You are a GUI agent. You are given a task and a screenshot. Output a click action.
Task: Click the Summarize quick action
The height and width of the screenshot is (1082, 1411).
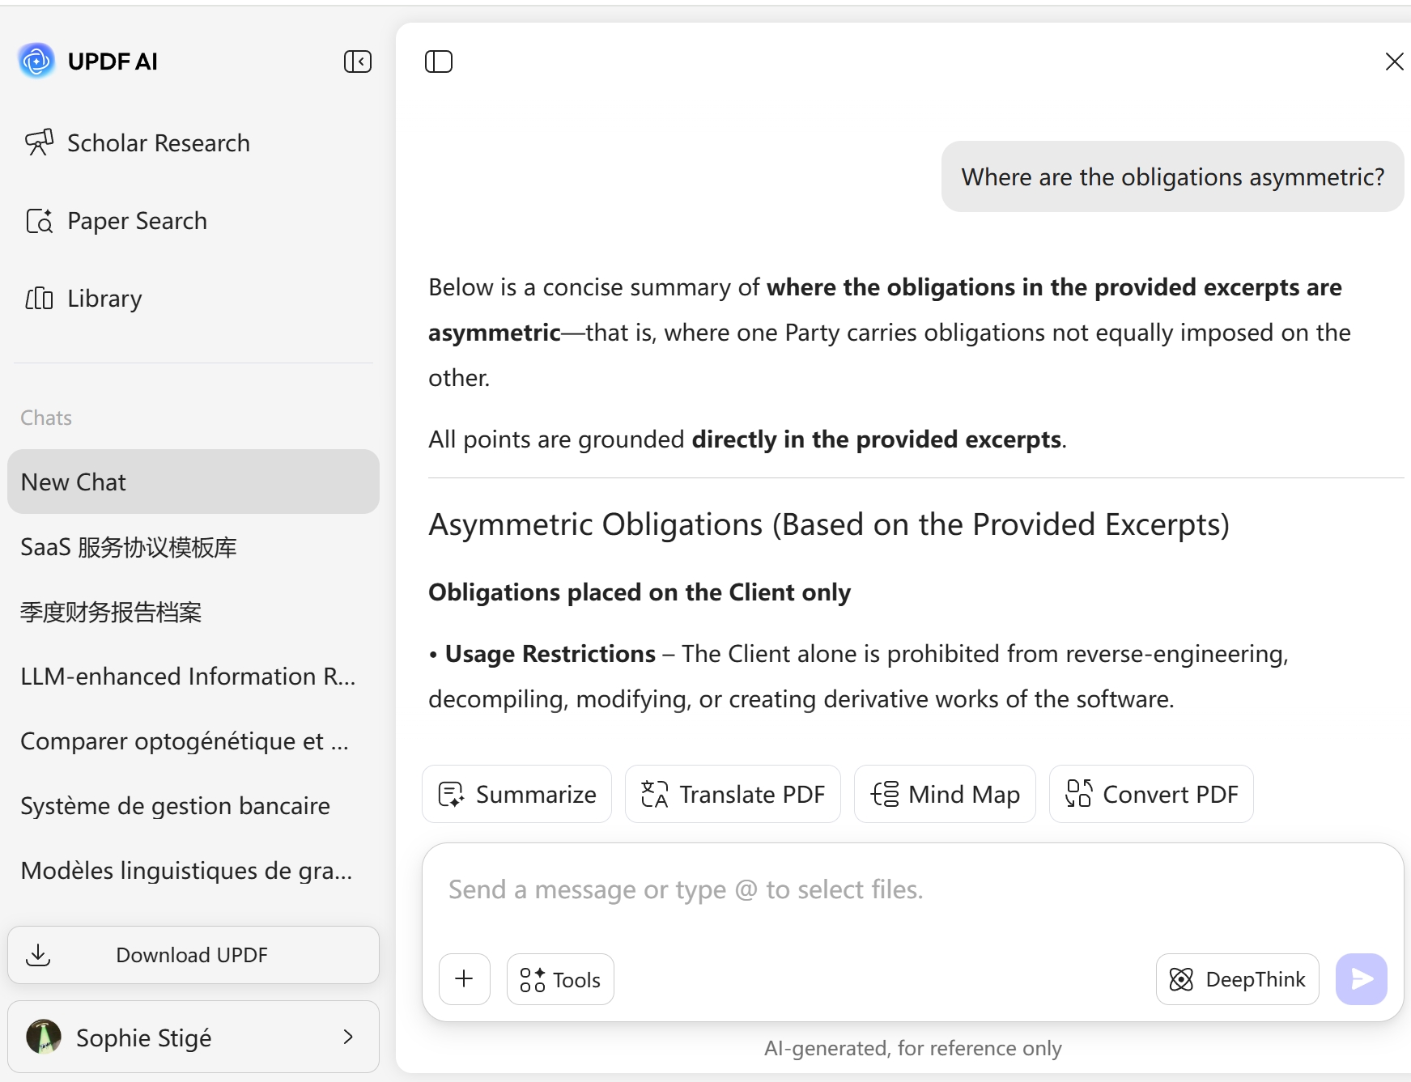pyautogui.click(x=516, y=794)
